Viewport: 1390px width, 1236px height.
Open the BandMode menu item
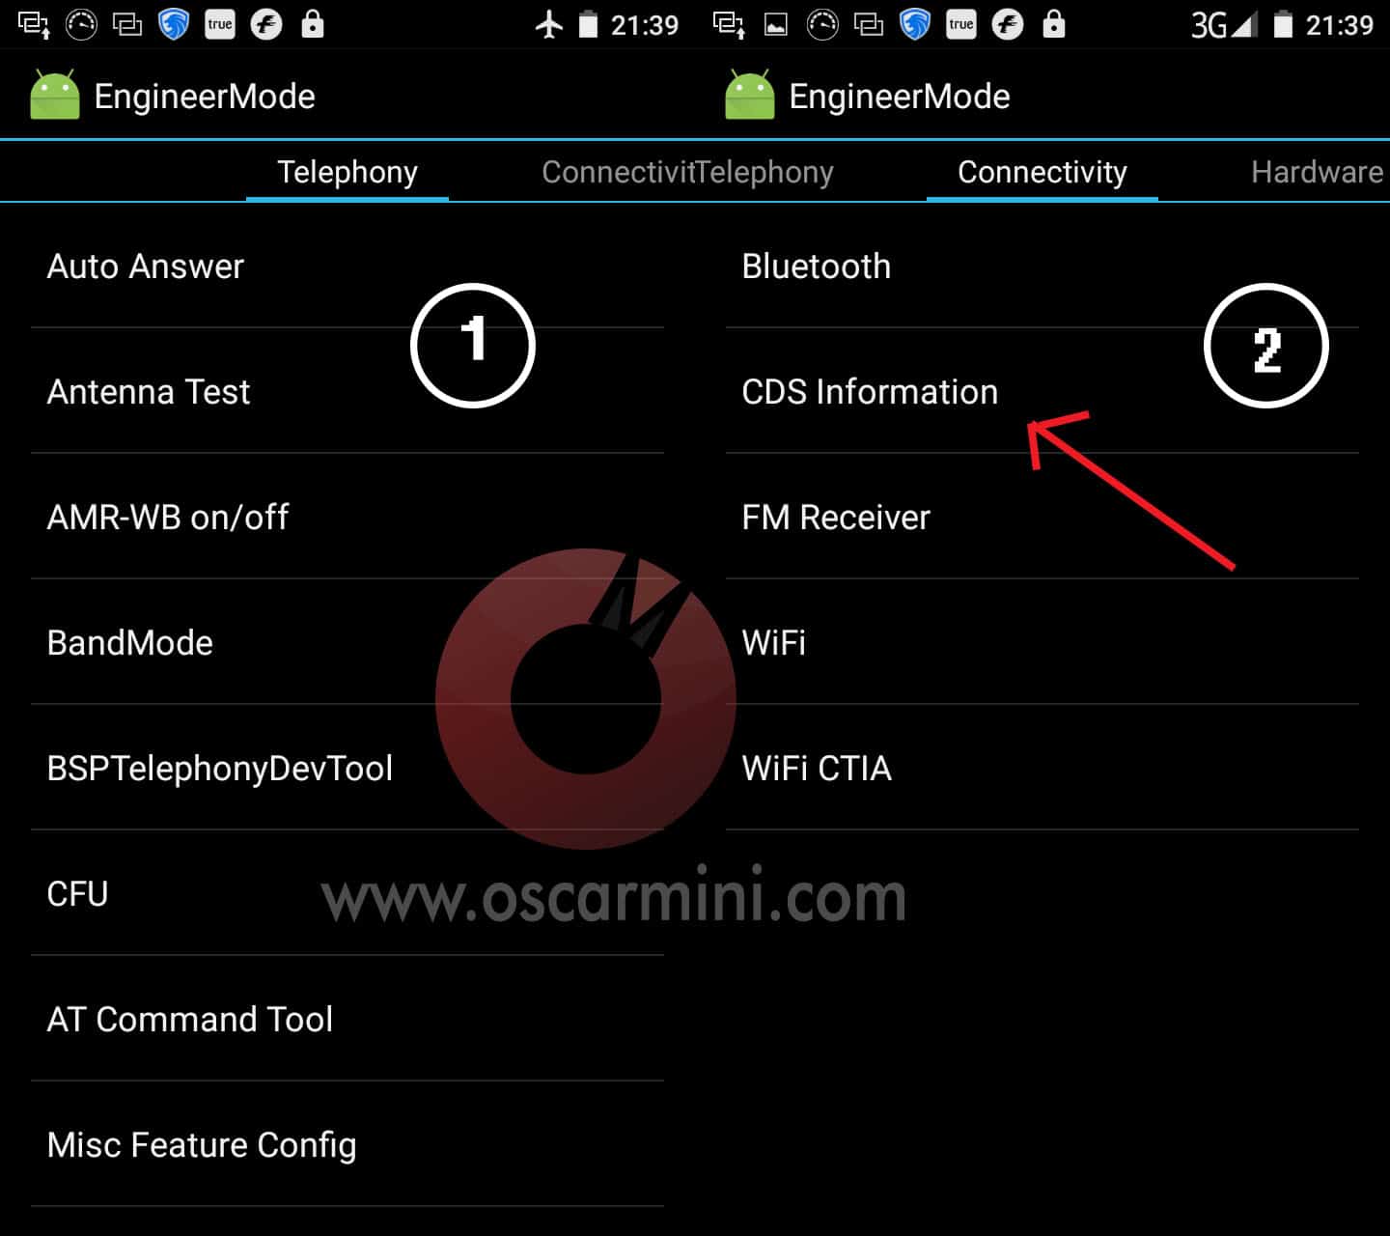(347, 642)
